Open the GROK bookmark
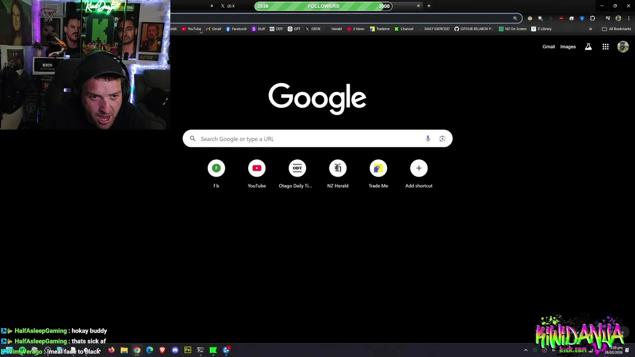635x357 pixels. (313, 29)
